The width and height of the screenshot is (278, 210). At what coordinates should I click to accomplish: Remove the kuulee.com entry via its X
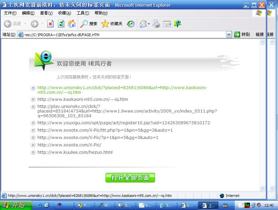[x=33, y=152]
